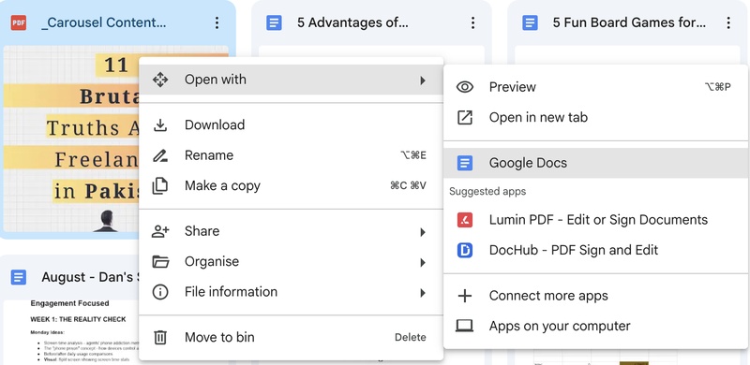Select Rename in the context menu
This screenshot has height=365, width=750.
(291, 155)
